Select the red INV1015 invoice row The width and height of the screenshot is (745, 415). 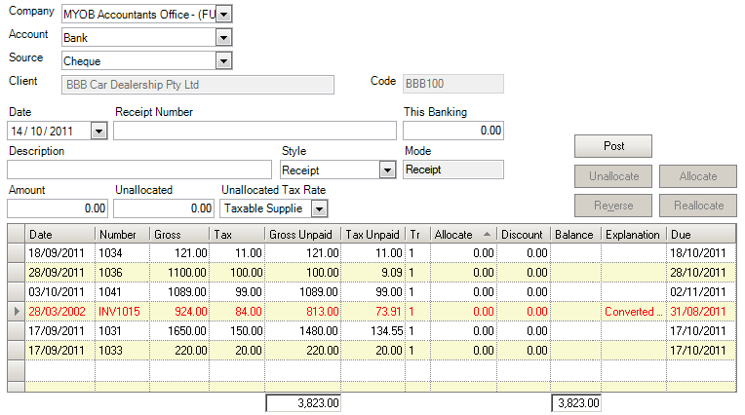click(x=122, y=312)
